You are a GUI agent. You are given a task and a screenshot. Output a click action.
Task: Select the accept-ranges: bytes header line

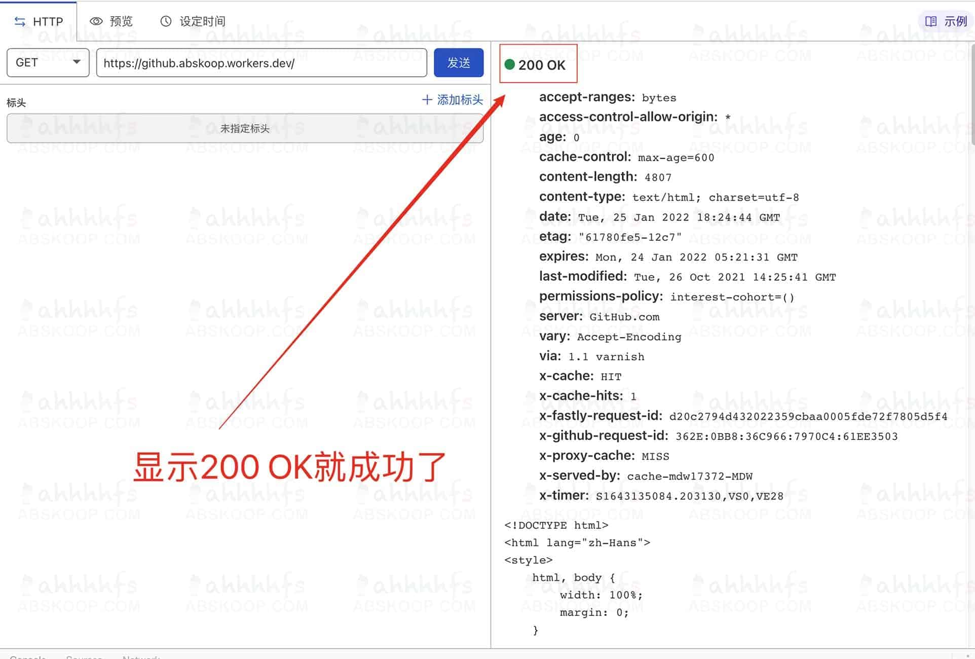tap(608, 97)
